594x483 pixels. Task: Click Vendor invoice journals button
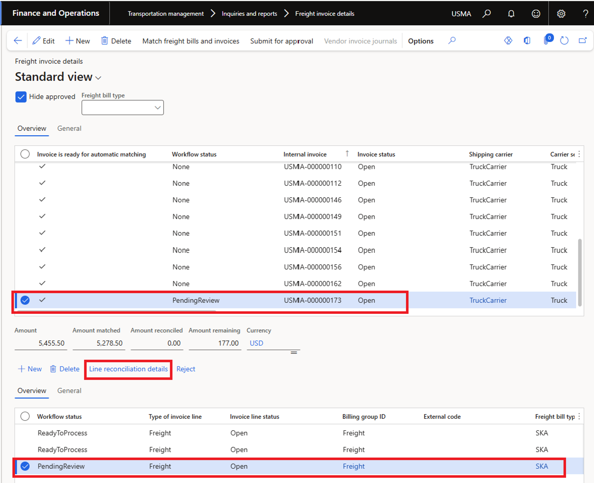tap(360, 41)
